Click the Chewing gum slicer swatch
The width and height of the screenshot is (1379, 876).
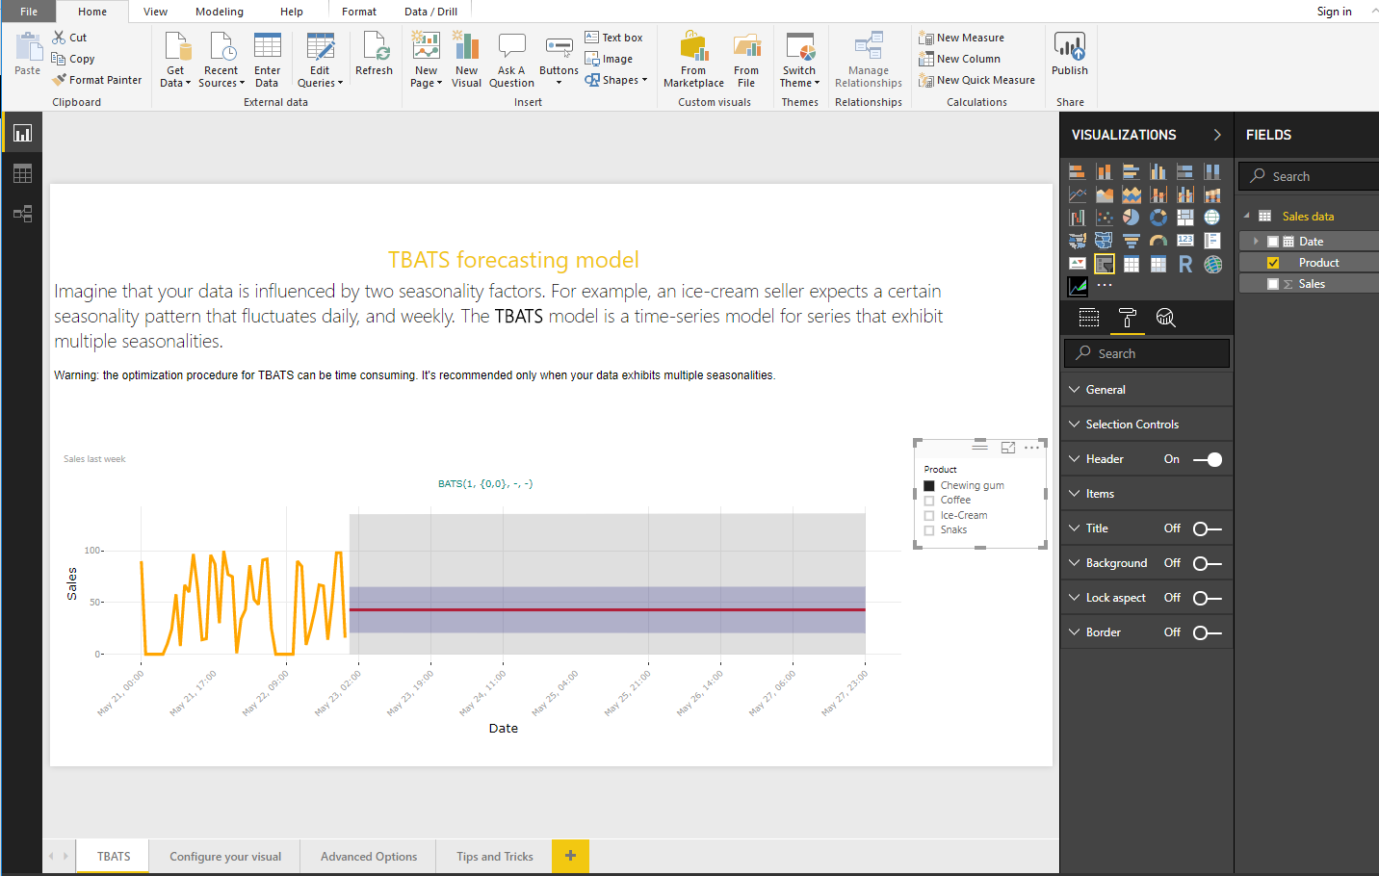[929, 486]
